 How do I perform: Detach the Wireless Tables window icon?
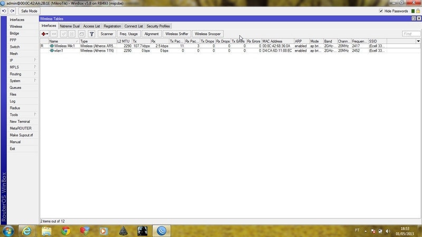point(414,18)
